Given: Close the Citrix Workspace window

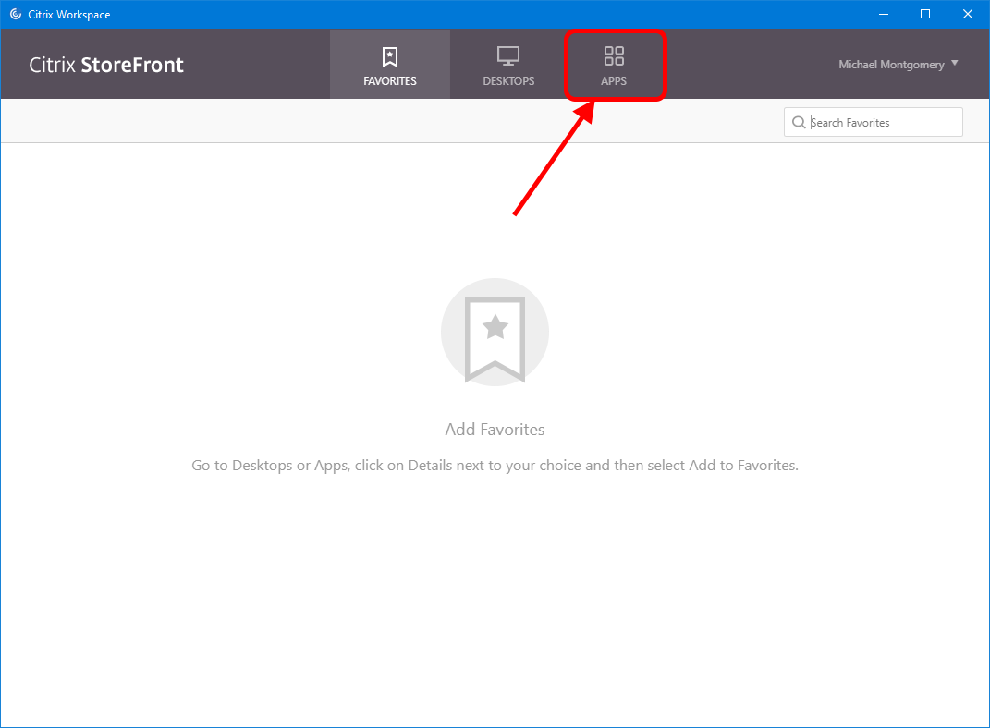Looking at the screenshot, I should tap(967, 14).
